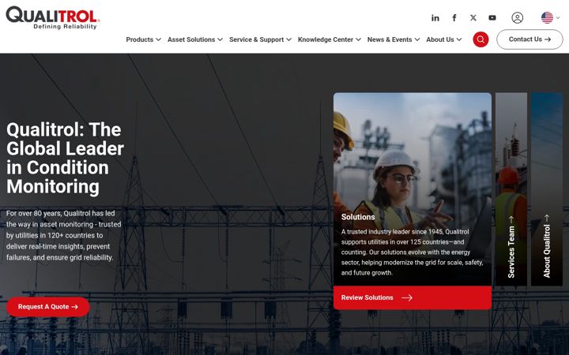Expand the News & Events menu
Screen dimensions: 569x355
click(394, 39)
